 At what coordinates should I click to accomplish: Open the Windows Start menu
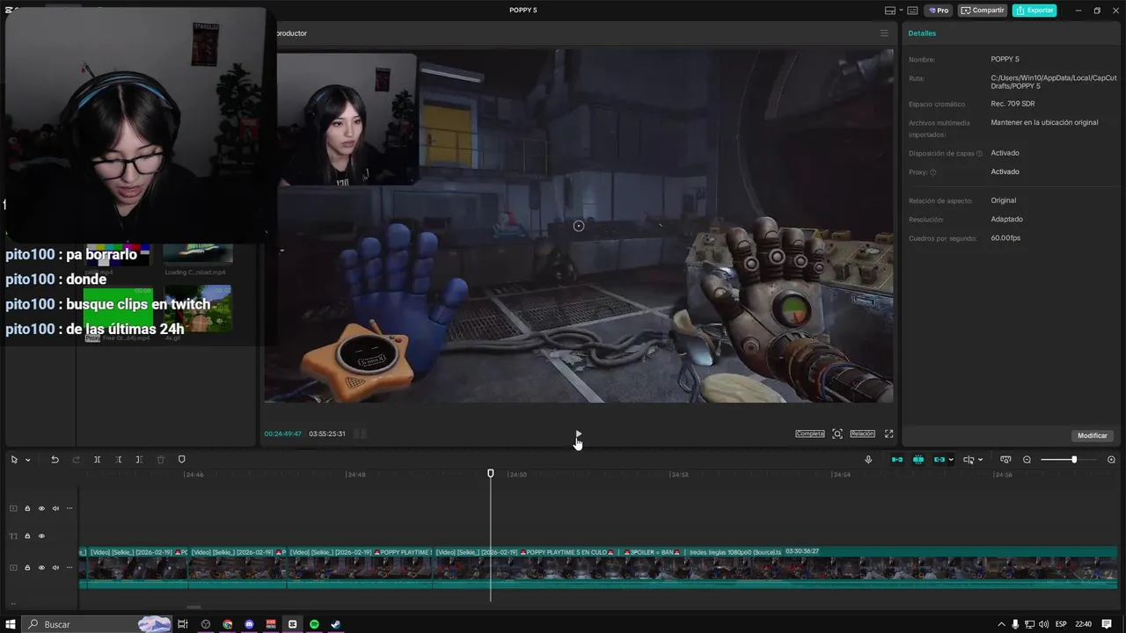11,624
